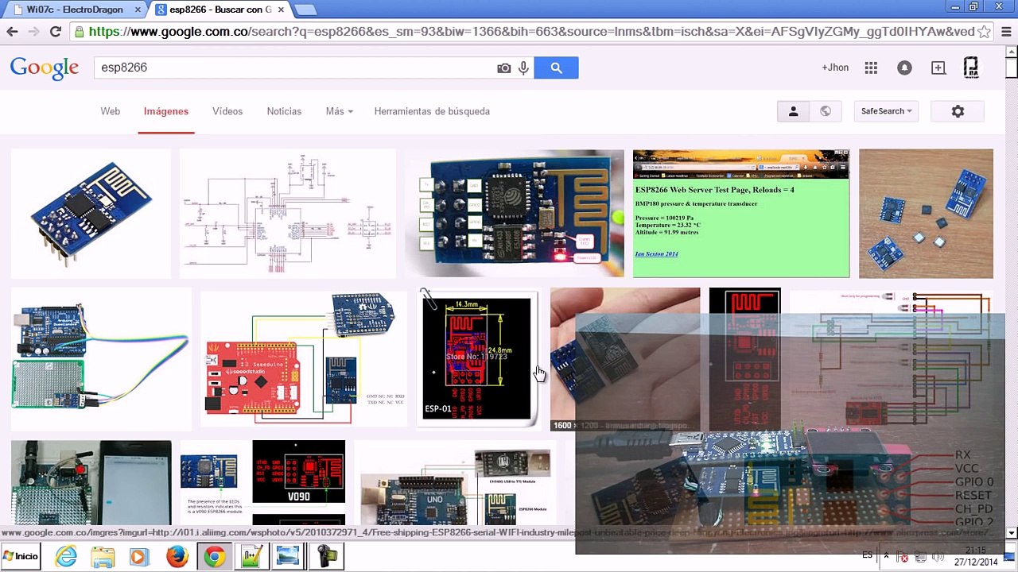Open search by image camera icon
This screenshot has height=572, width=1018.
click(504, 68)
